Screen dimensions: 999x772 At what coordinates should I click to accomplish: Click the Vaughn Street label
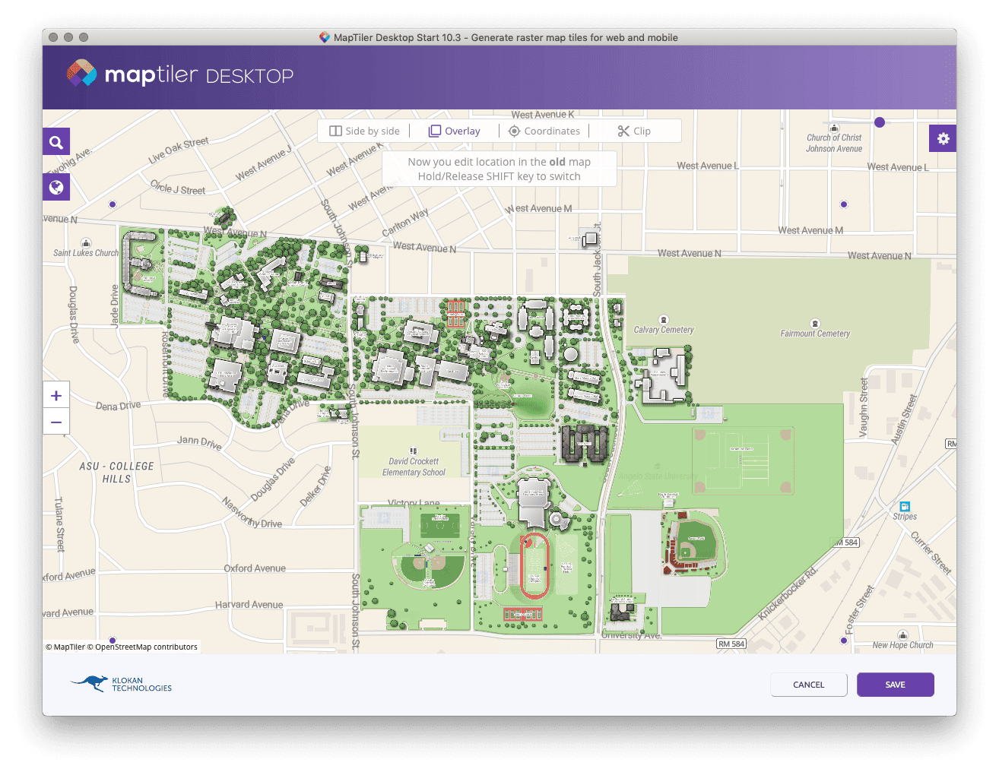(x=864, y=407)
